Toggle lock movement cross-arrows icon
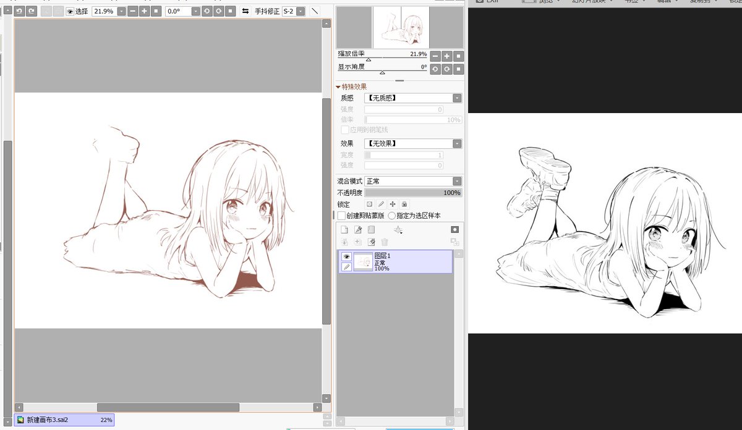 click(x=392, y=204)
